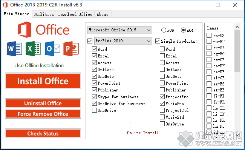Check OneNote under Single Products
This screenshot has width=245, height=150.
[162, 76]
